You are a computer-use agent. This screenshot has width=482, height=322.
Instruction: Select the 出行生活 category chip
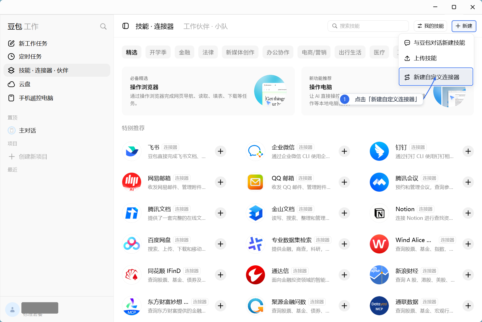[x=350, y=52]
